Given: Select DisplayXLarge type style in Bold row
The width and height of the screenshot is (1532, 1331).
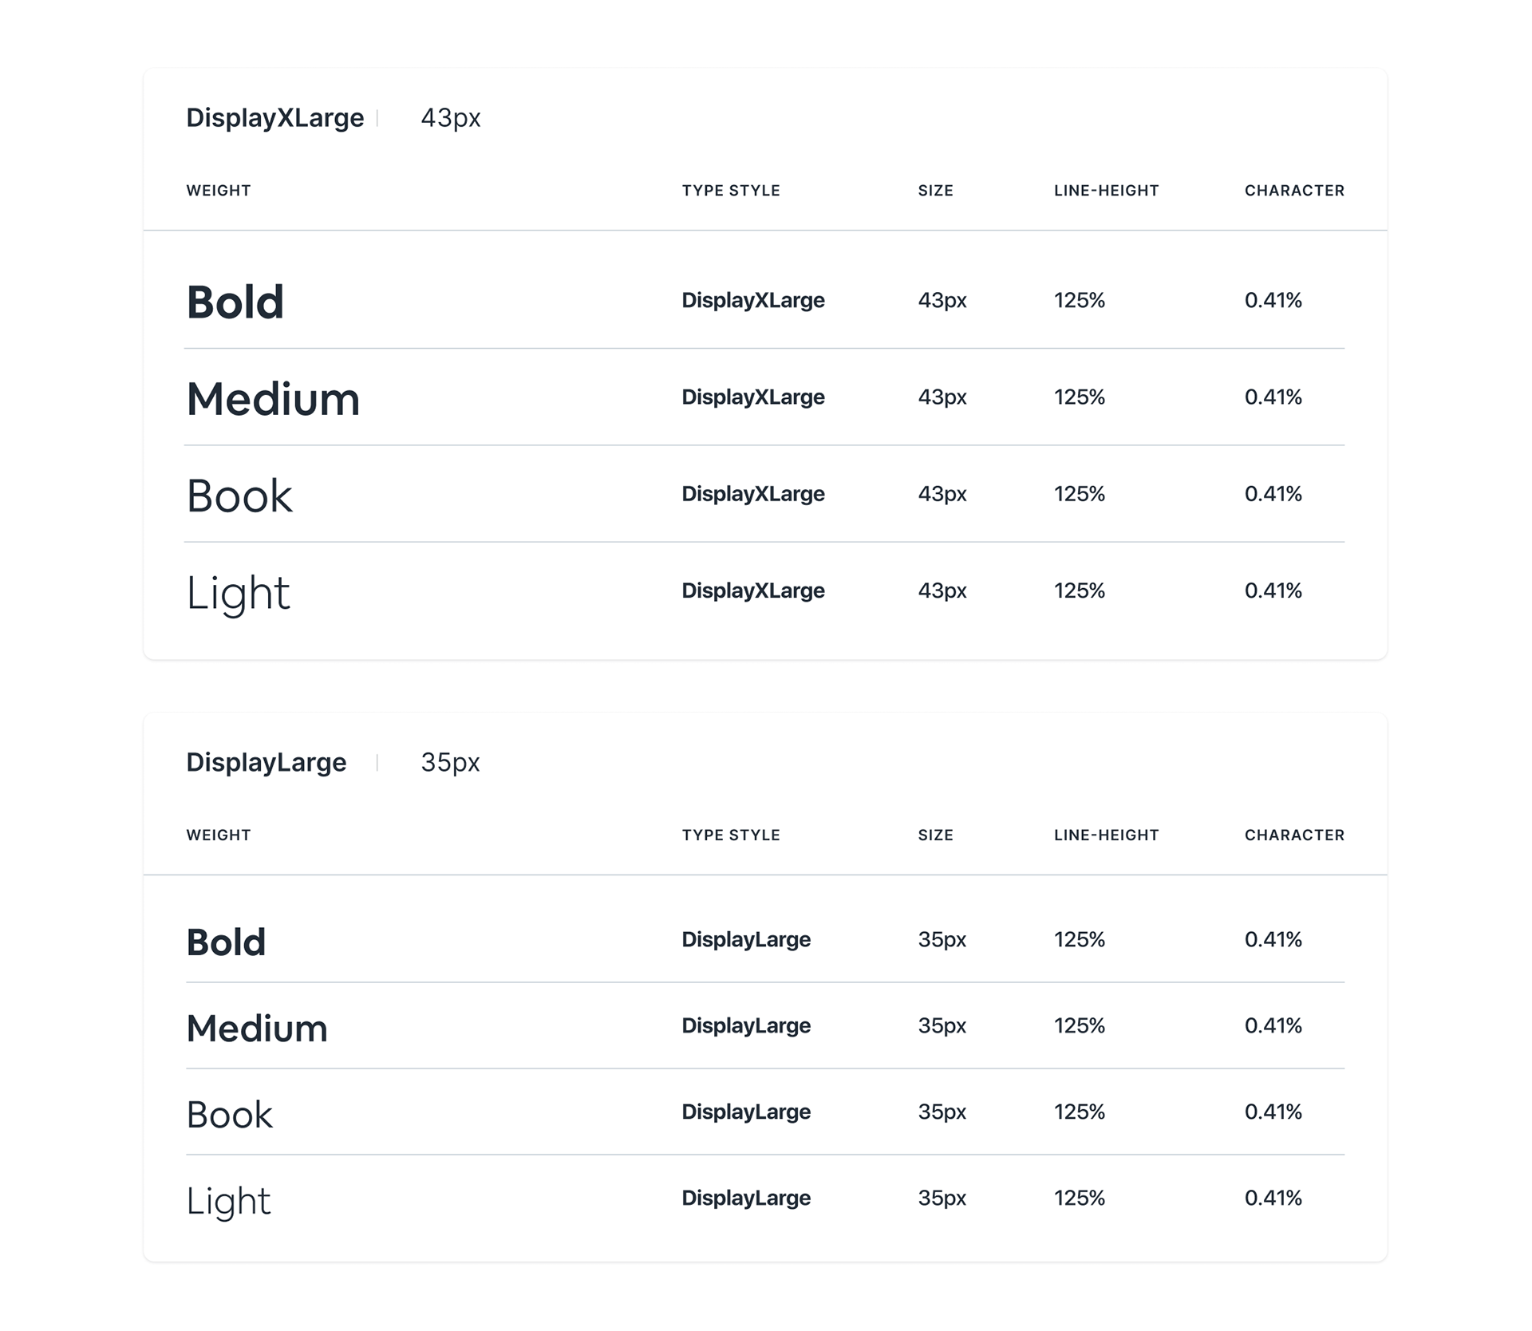Looking at the screenshot, I should click(x=753, y=301).
